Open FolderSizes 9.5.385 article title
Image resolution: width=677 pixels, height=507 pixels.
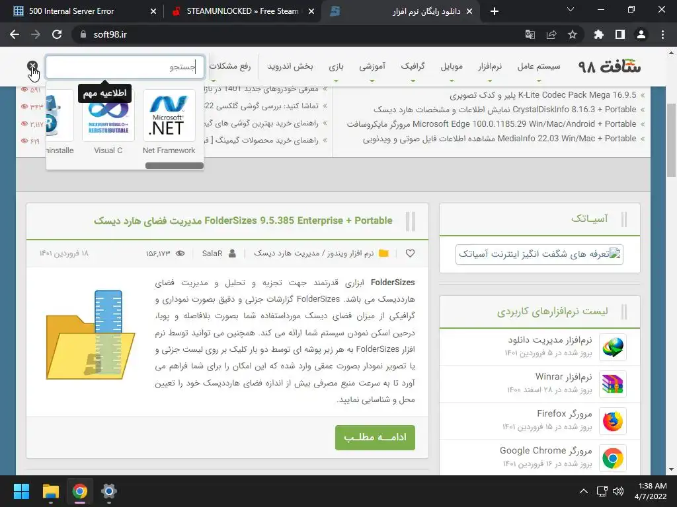click(x=243, y=220)
